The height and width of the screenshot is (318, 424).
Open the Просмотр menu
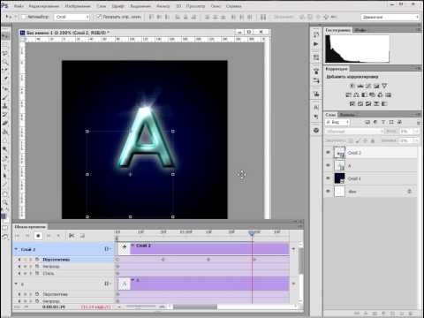point(195,6)
